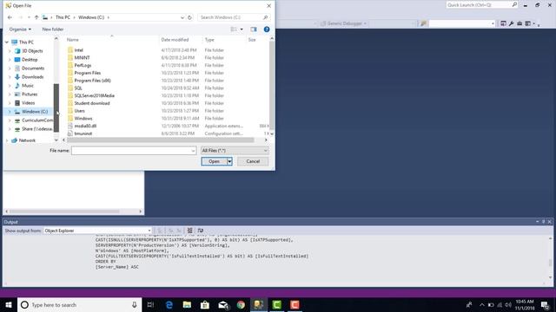The image size is (556, 312).
Task: Expand the Documents tree node
Action: point(10,68)
